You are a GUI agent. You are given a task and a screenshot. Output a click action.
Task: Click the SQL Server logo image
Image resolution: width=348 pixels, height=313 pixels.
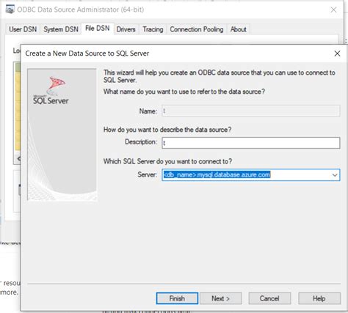pyautogui.click(x=51, y=91)
